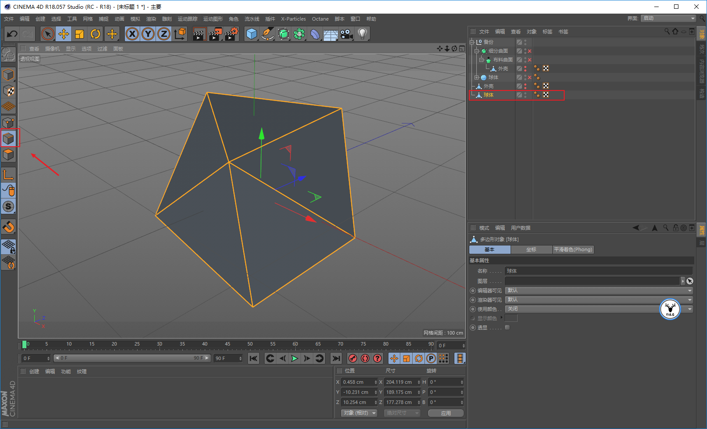Click the timeline preview range bar

pyautogui.click(x=132, y=358)
